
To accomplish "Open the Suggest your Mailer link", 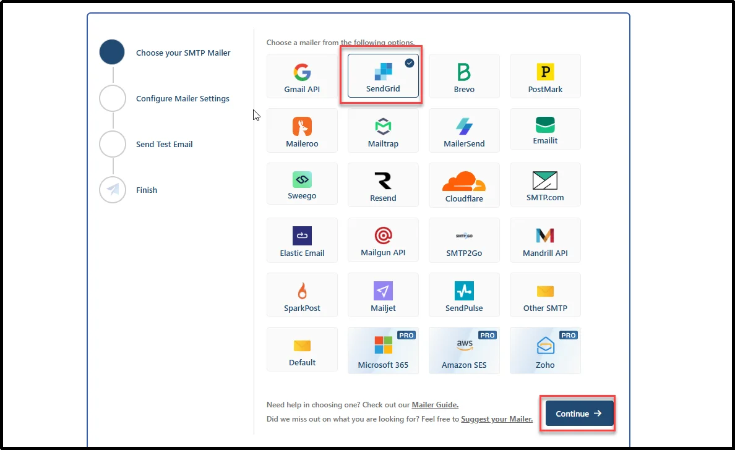I will (497, 419).
